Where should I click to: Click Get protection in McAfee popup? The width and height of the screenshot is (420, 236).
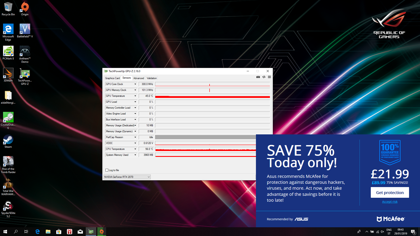tap(390, 192)
